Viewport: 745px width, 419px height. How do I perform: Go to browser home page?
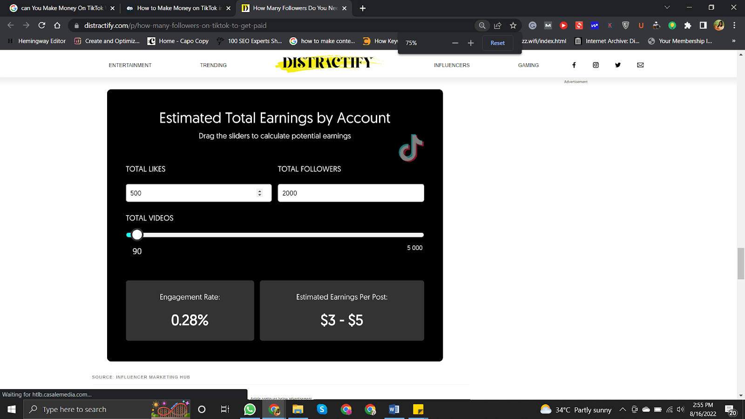pyautogui.click(x=57, y=26)
